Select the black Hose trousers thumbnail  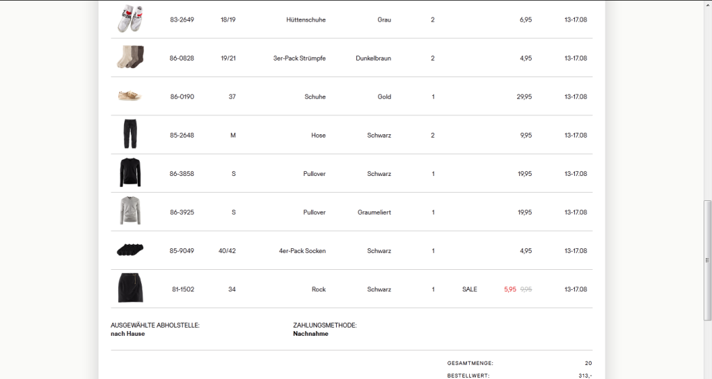(x=129, y=134)
